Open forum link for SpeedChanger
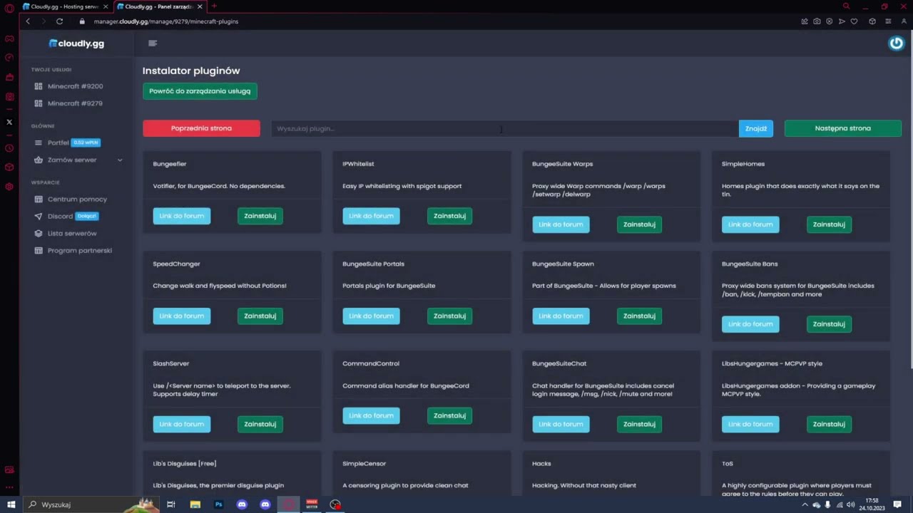Image resolution: width=913 pixels, height=513 pixels. coord(181,316)
